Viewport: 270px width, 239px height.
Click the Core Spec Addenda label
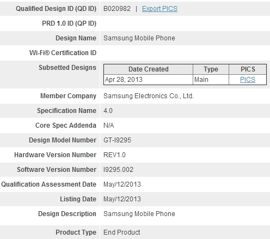66,126
